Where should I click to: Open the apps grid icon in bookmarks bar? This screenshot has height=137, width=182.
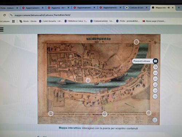click(13, 21)
